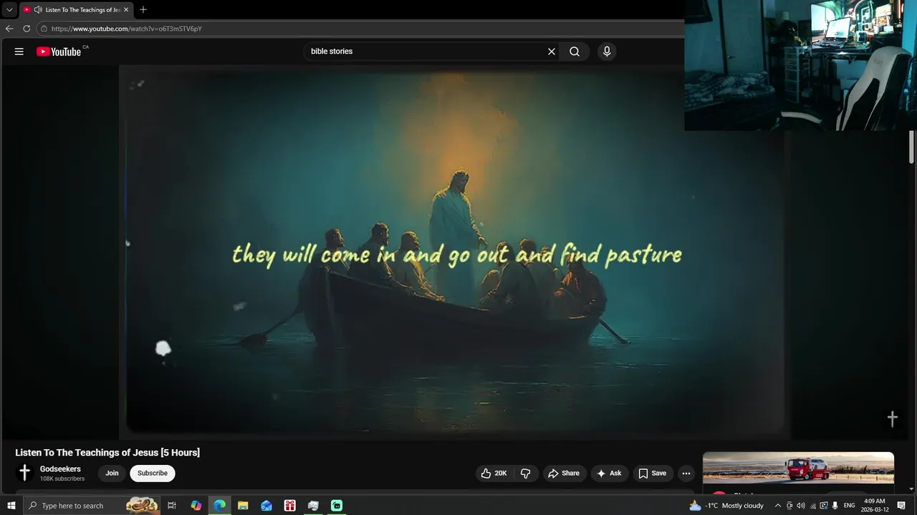Open Task View on the taskbar

pos(172,506)
